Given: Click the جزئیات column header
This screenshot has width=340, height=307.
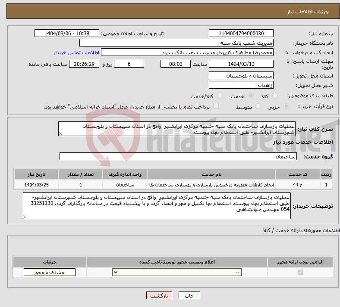Looking at the screenshot, I should [x=50, y=262].
